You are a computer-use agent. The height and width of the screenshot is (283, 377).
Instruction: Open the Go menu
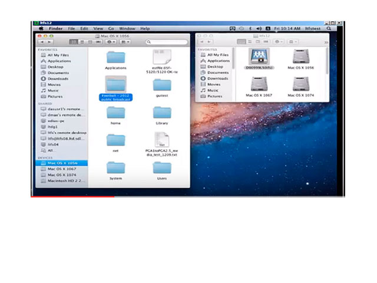[x=111, y=28]
